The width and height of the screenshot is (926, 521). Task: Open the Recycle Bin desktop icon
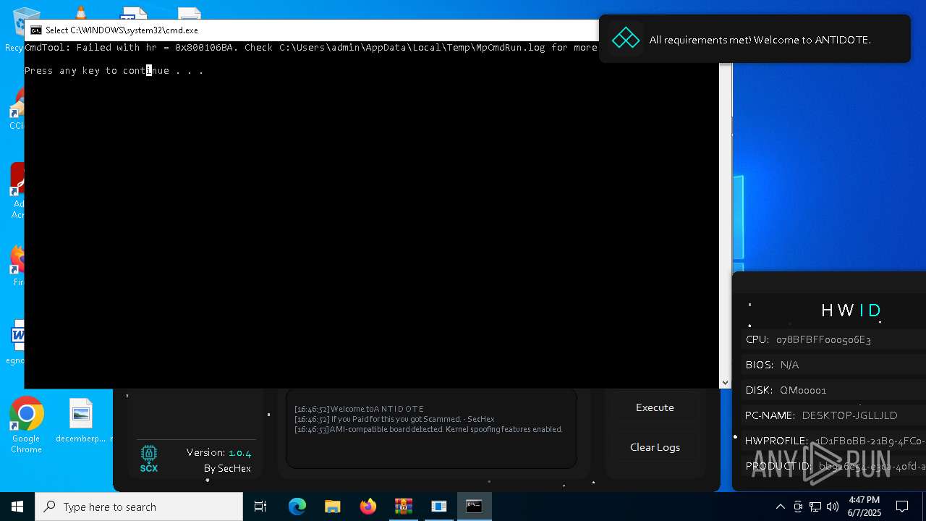coord(16,29)
